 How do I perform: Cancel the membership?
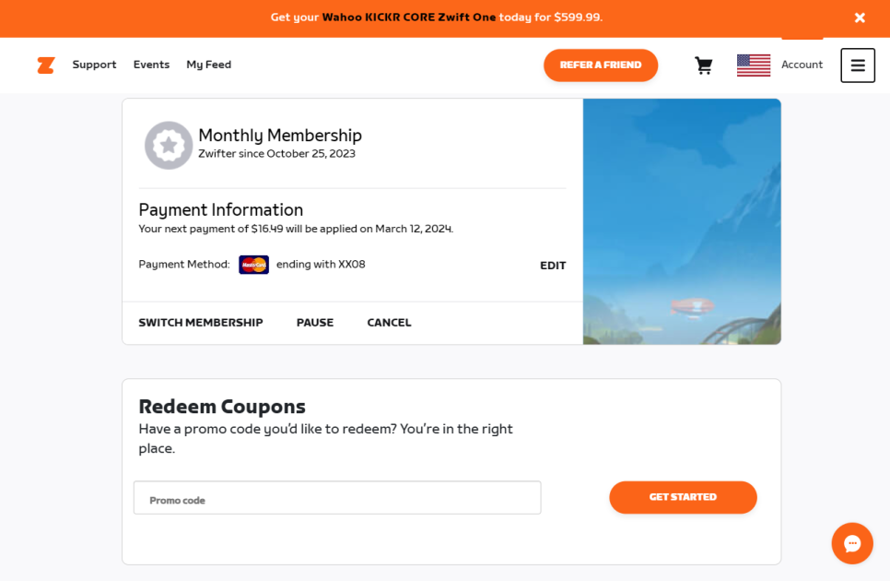(x=389, y=323)
